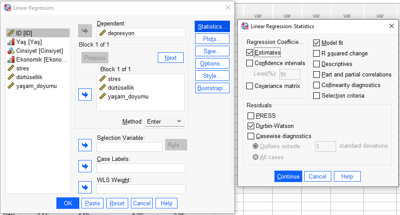Click the arrow button for Case Labels
Viewport: 400px width, 215px height.
point(85,166)
